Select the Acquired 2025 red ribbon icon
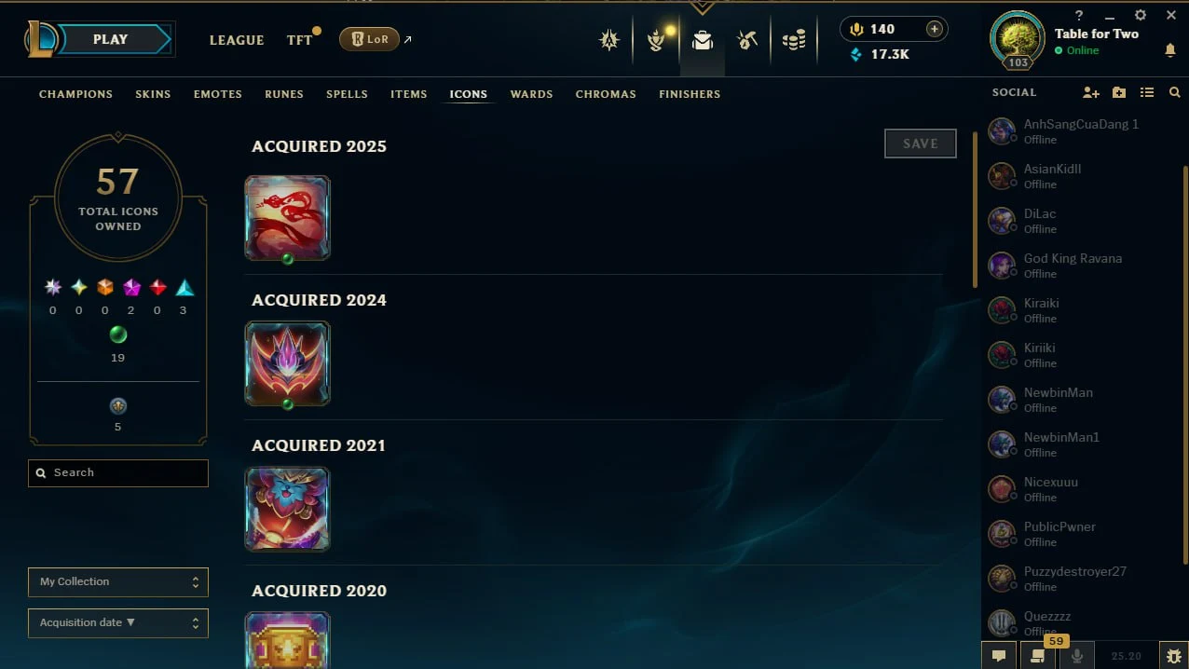 pyautogui.click(x=287, y=218)
